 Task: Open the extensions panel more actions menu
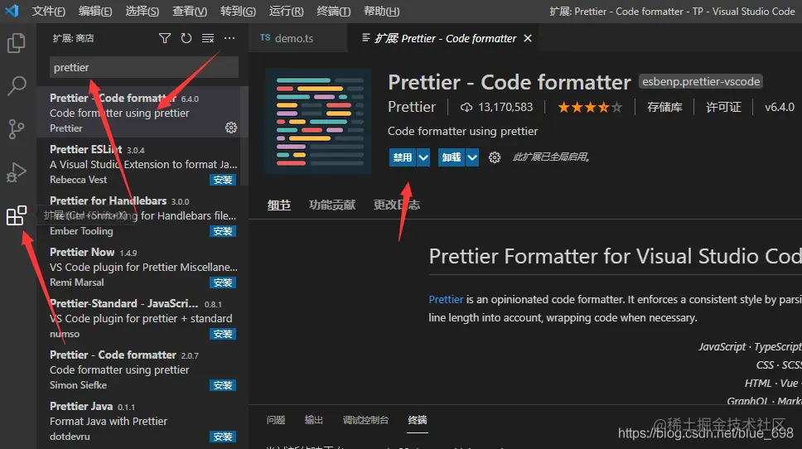coord(229,38)
